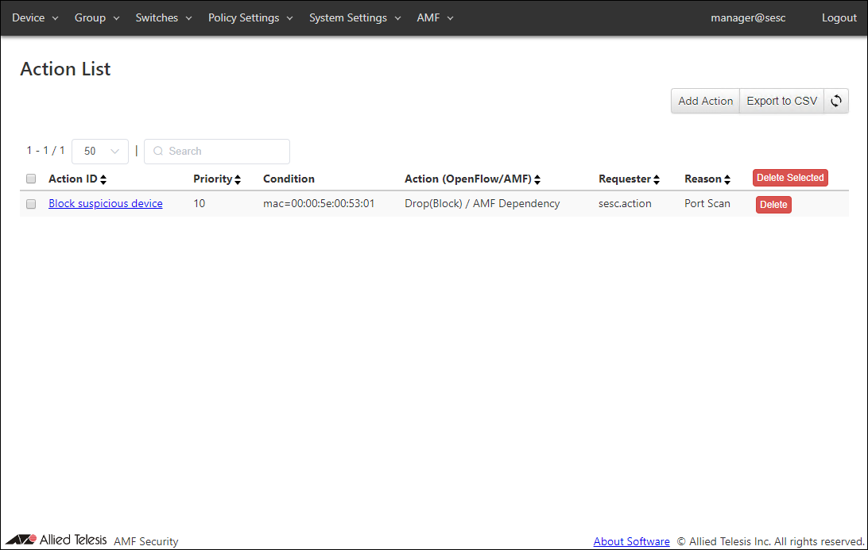Check the Block suspicious device row checkbox

tap(31, 204)
